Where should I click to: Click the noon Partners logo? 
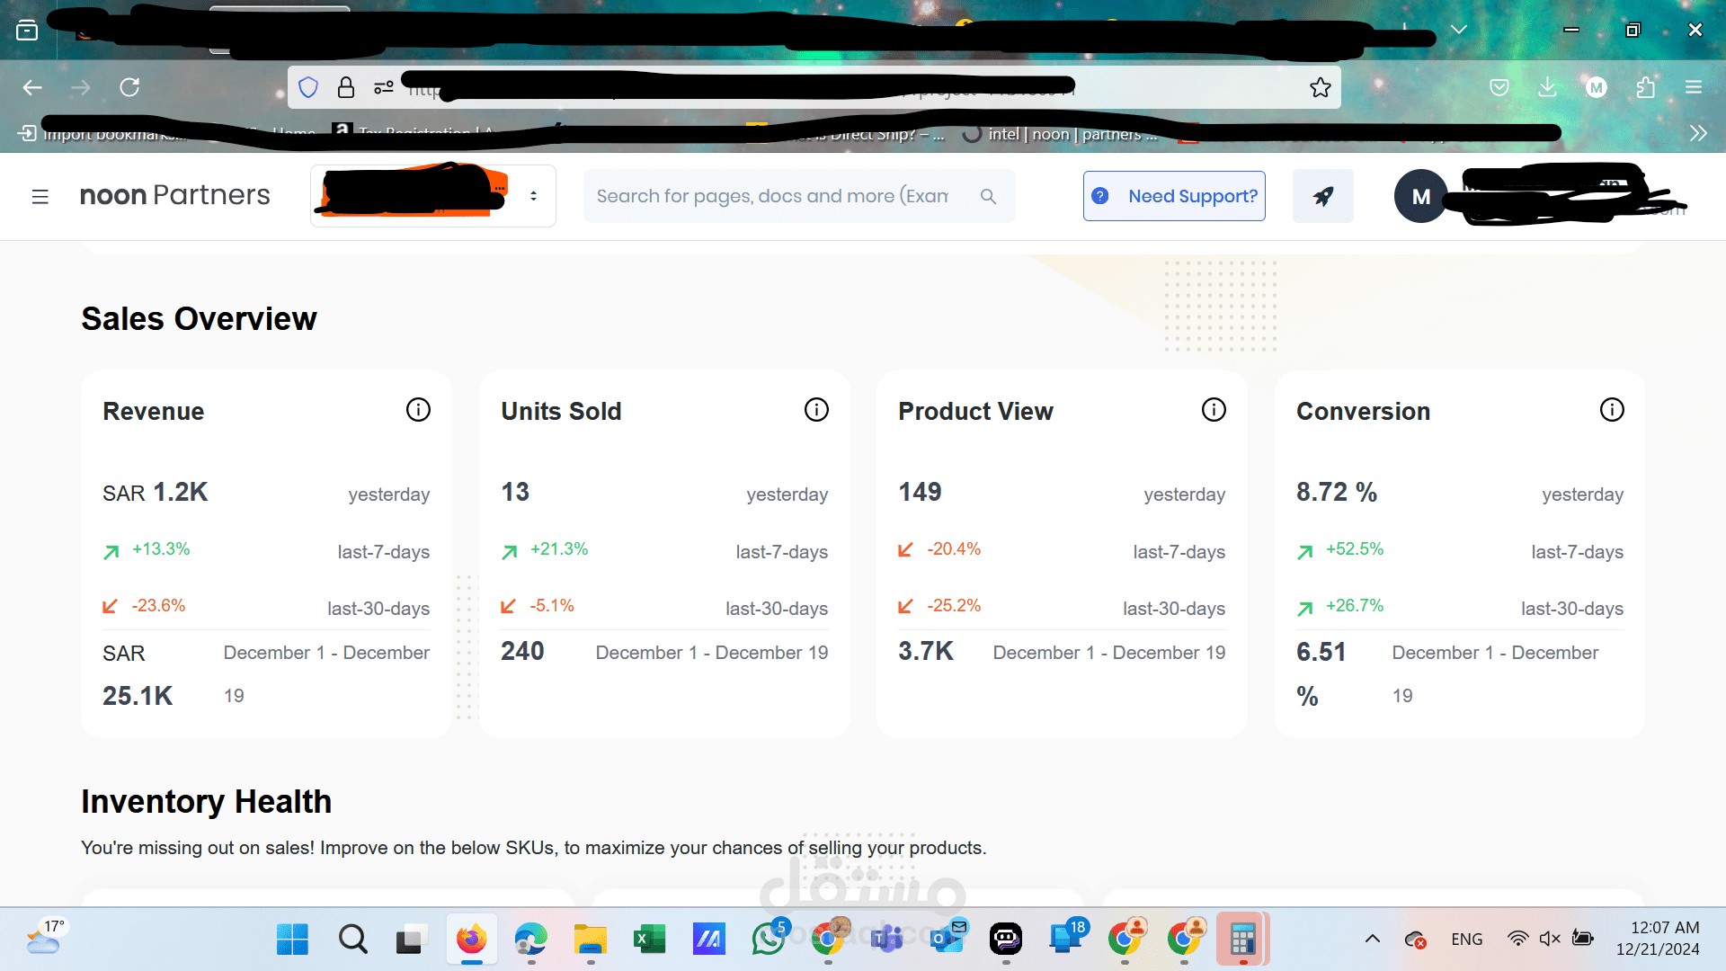tap(174, 195)
